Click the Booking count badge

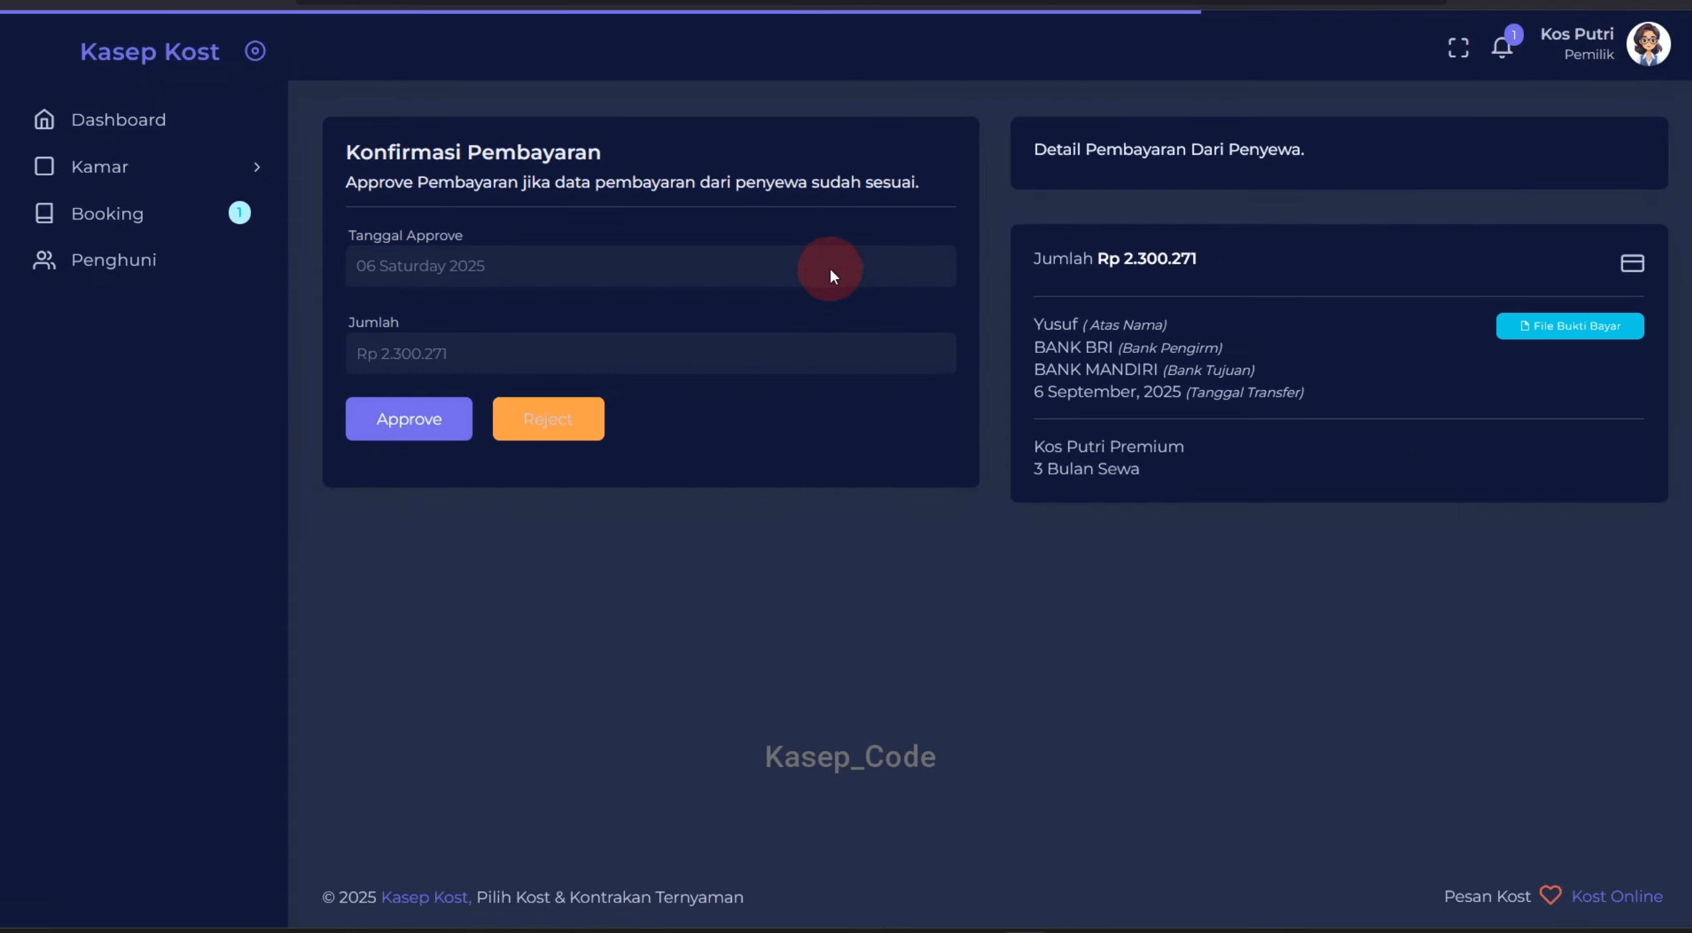[x=240, y=213]
